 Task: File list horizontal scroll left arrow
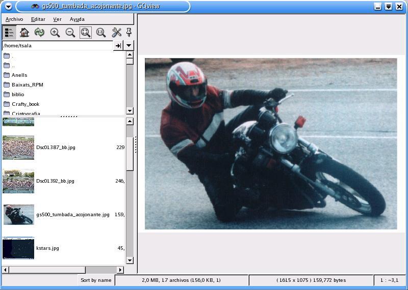pos(5,270)
